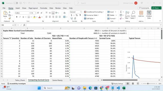163x91 pixels.
Task: Click the Comments button
Action: pos(144,8)
